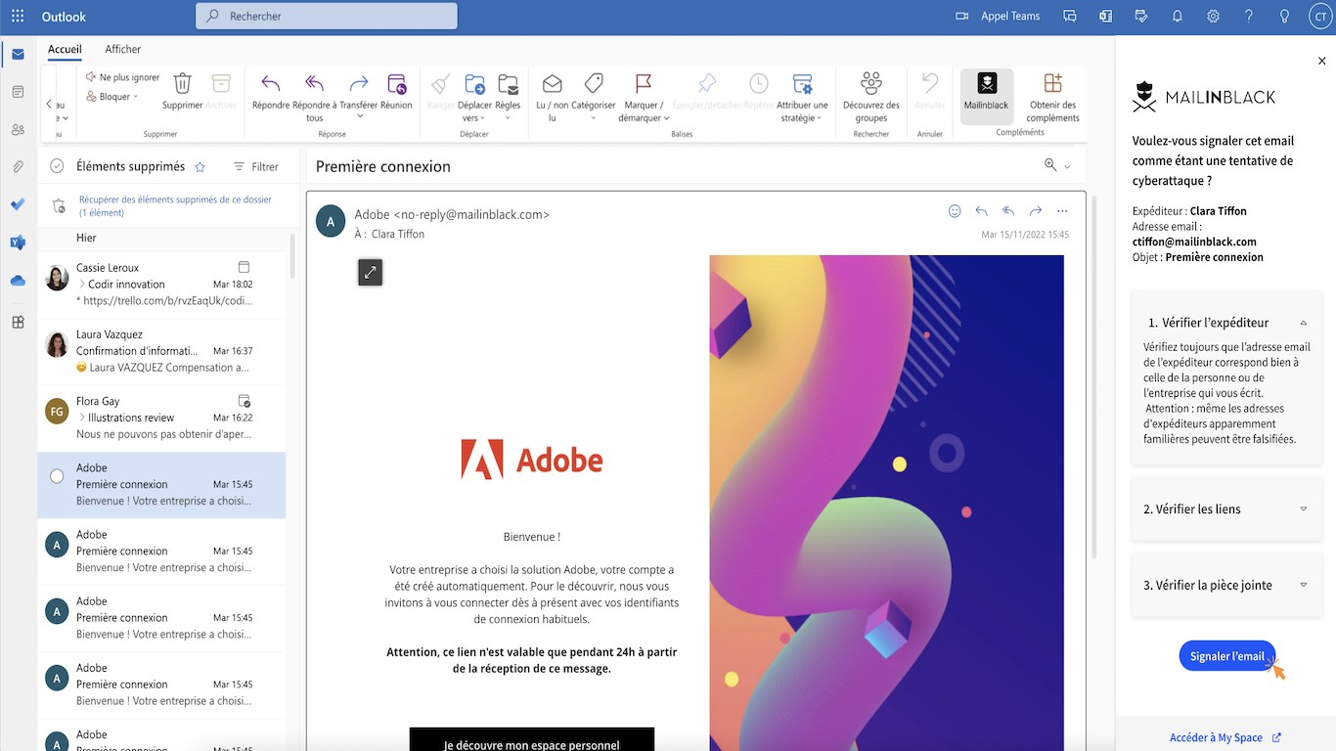
Task: Switch to Afficher tab
Action: pos(123,49)
